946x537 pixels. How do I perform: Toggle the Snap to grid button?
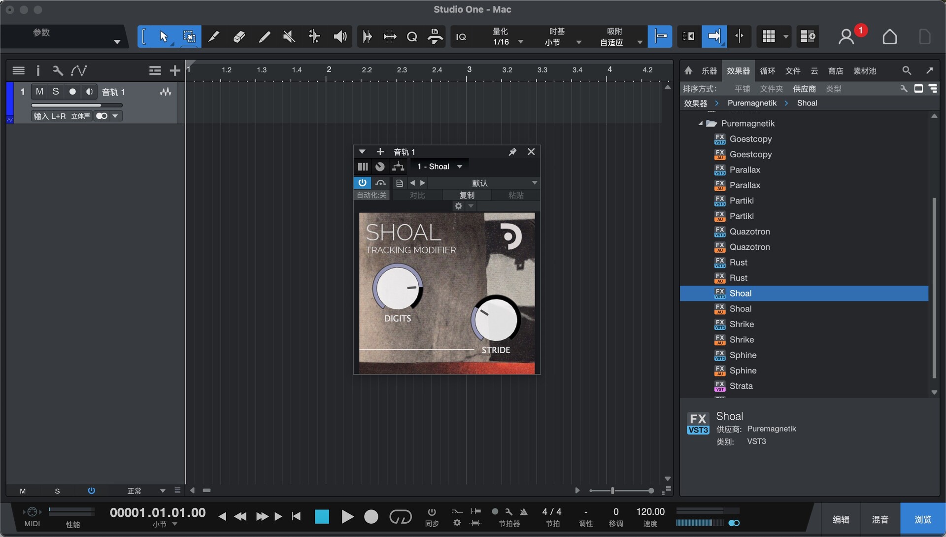[660, 36]
